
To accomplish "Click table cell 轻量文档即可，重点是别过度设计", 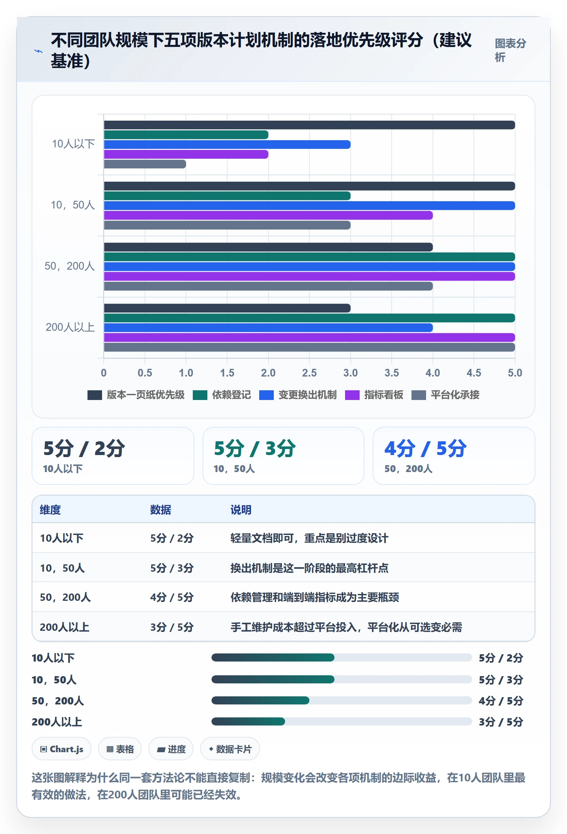I will click(x=309, y=538).
